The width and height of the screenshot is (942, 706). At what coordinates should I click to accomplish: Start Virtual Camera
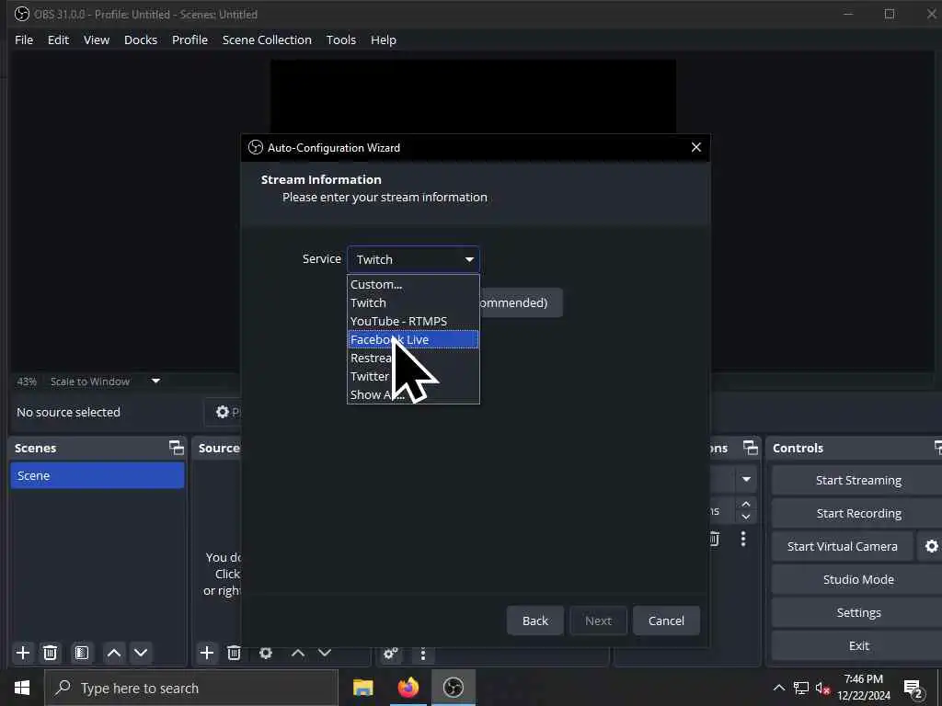(843, 546)
